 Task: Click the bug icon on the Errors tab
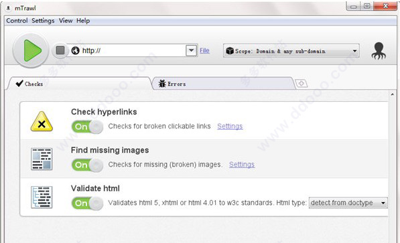point(162,84)
